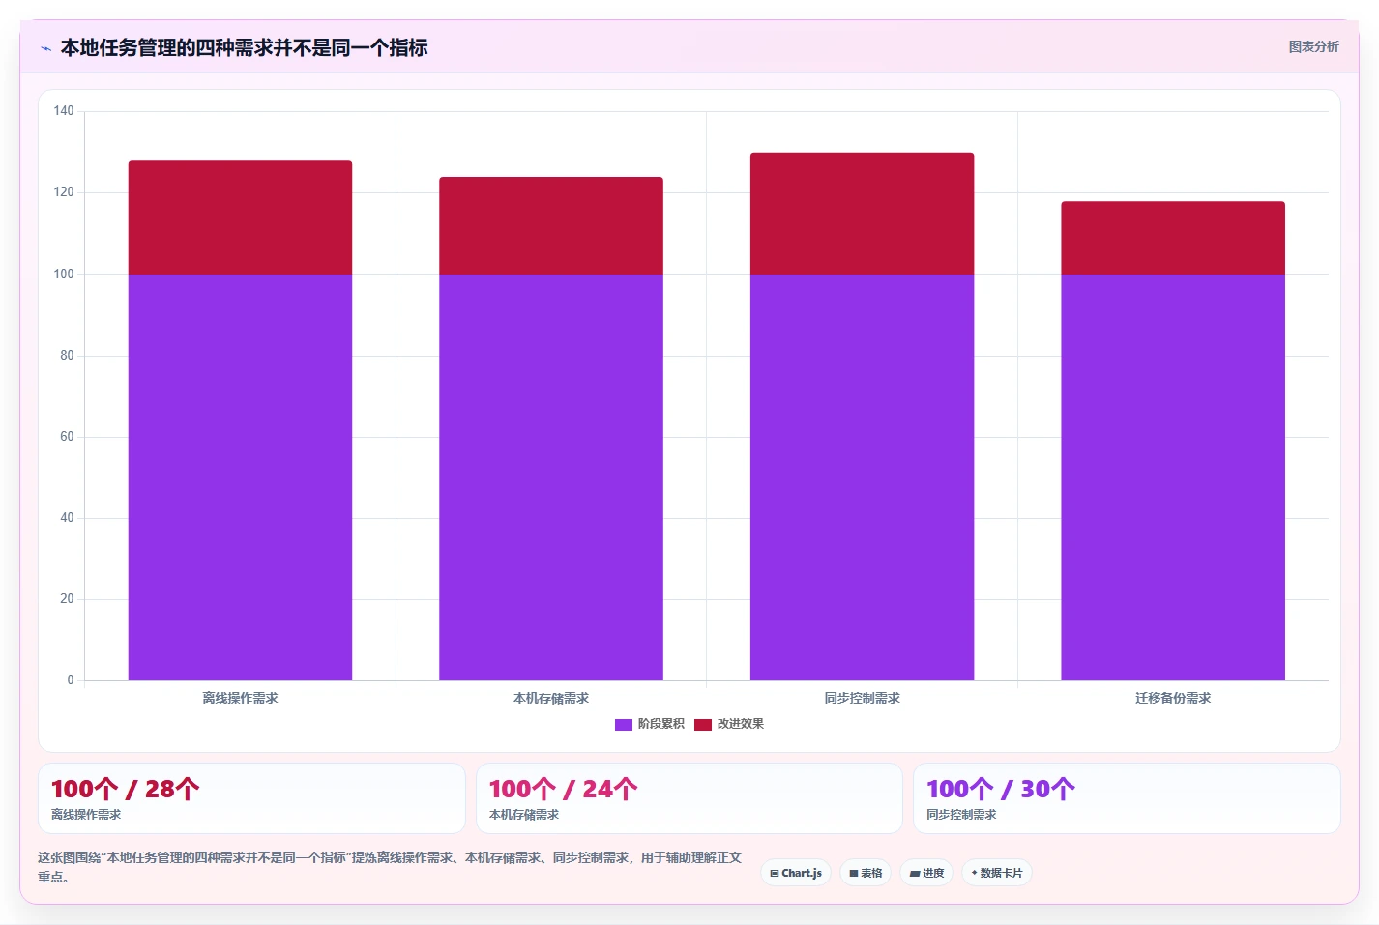Click the 表格 tag chip
The image size is (1379, 925).
pyautogui.click(x=866, y=873)
